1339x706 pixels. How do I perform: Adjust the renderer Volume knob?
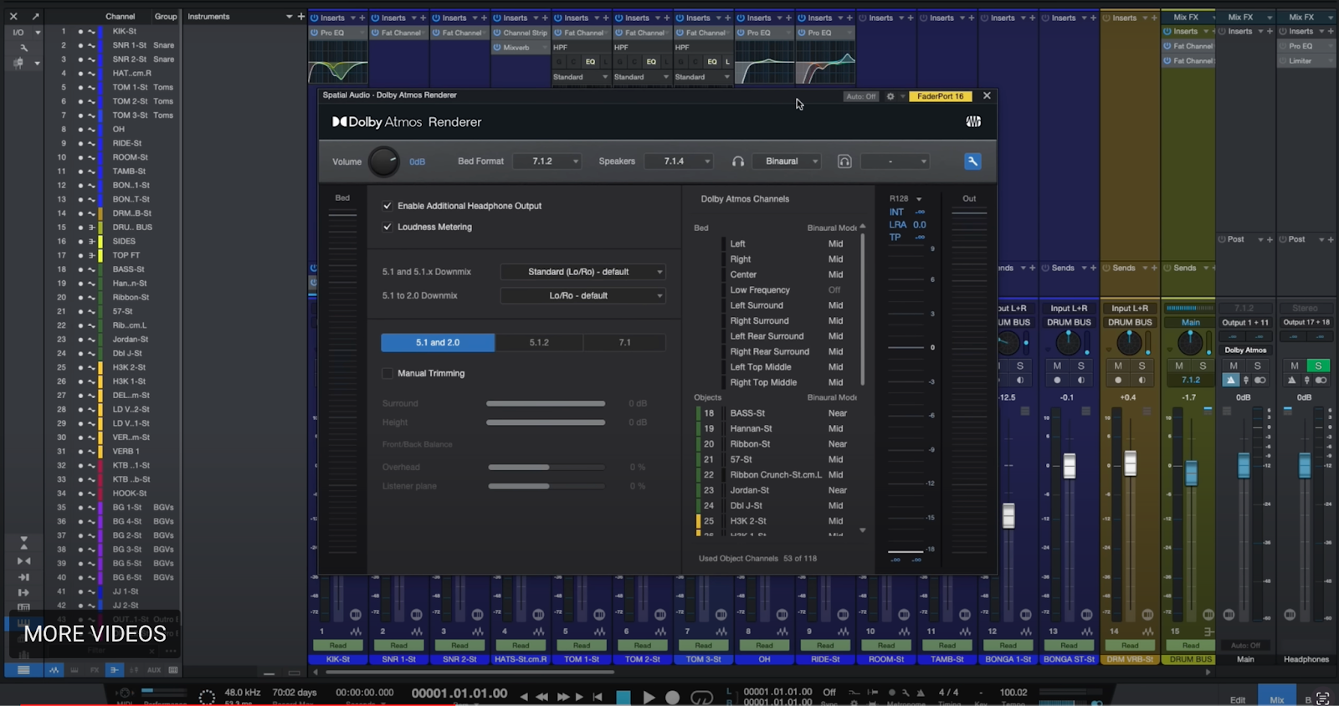384,161
